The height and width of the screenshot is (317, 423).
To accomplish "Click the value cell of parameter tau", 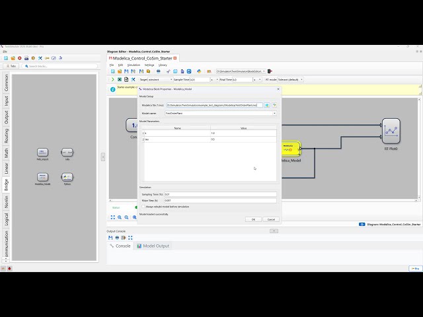I will click(243, 139).
